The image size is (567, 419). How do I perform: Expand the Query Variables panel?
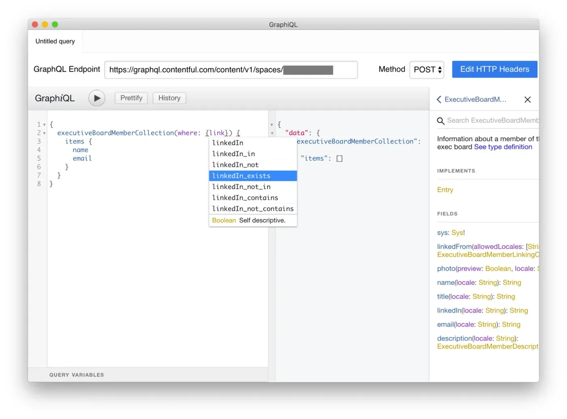tap(77, 374)
